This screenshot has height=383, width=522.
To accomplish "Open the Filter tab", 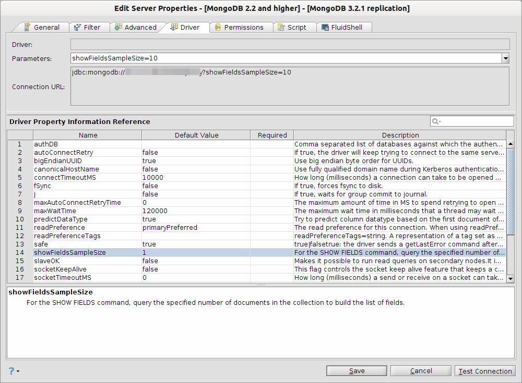I will (89, 27).
